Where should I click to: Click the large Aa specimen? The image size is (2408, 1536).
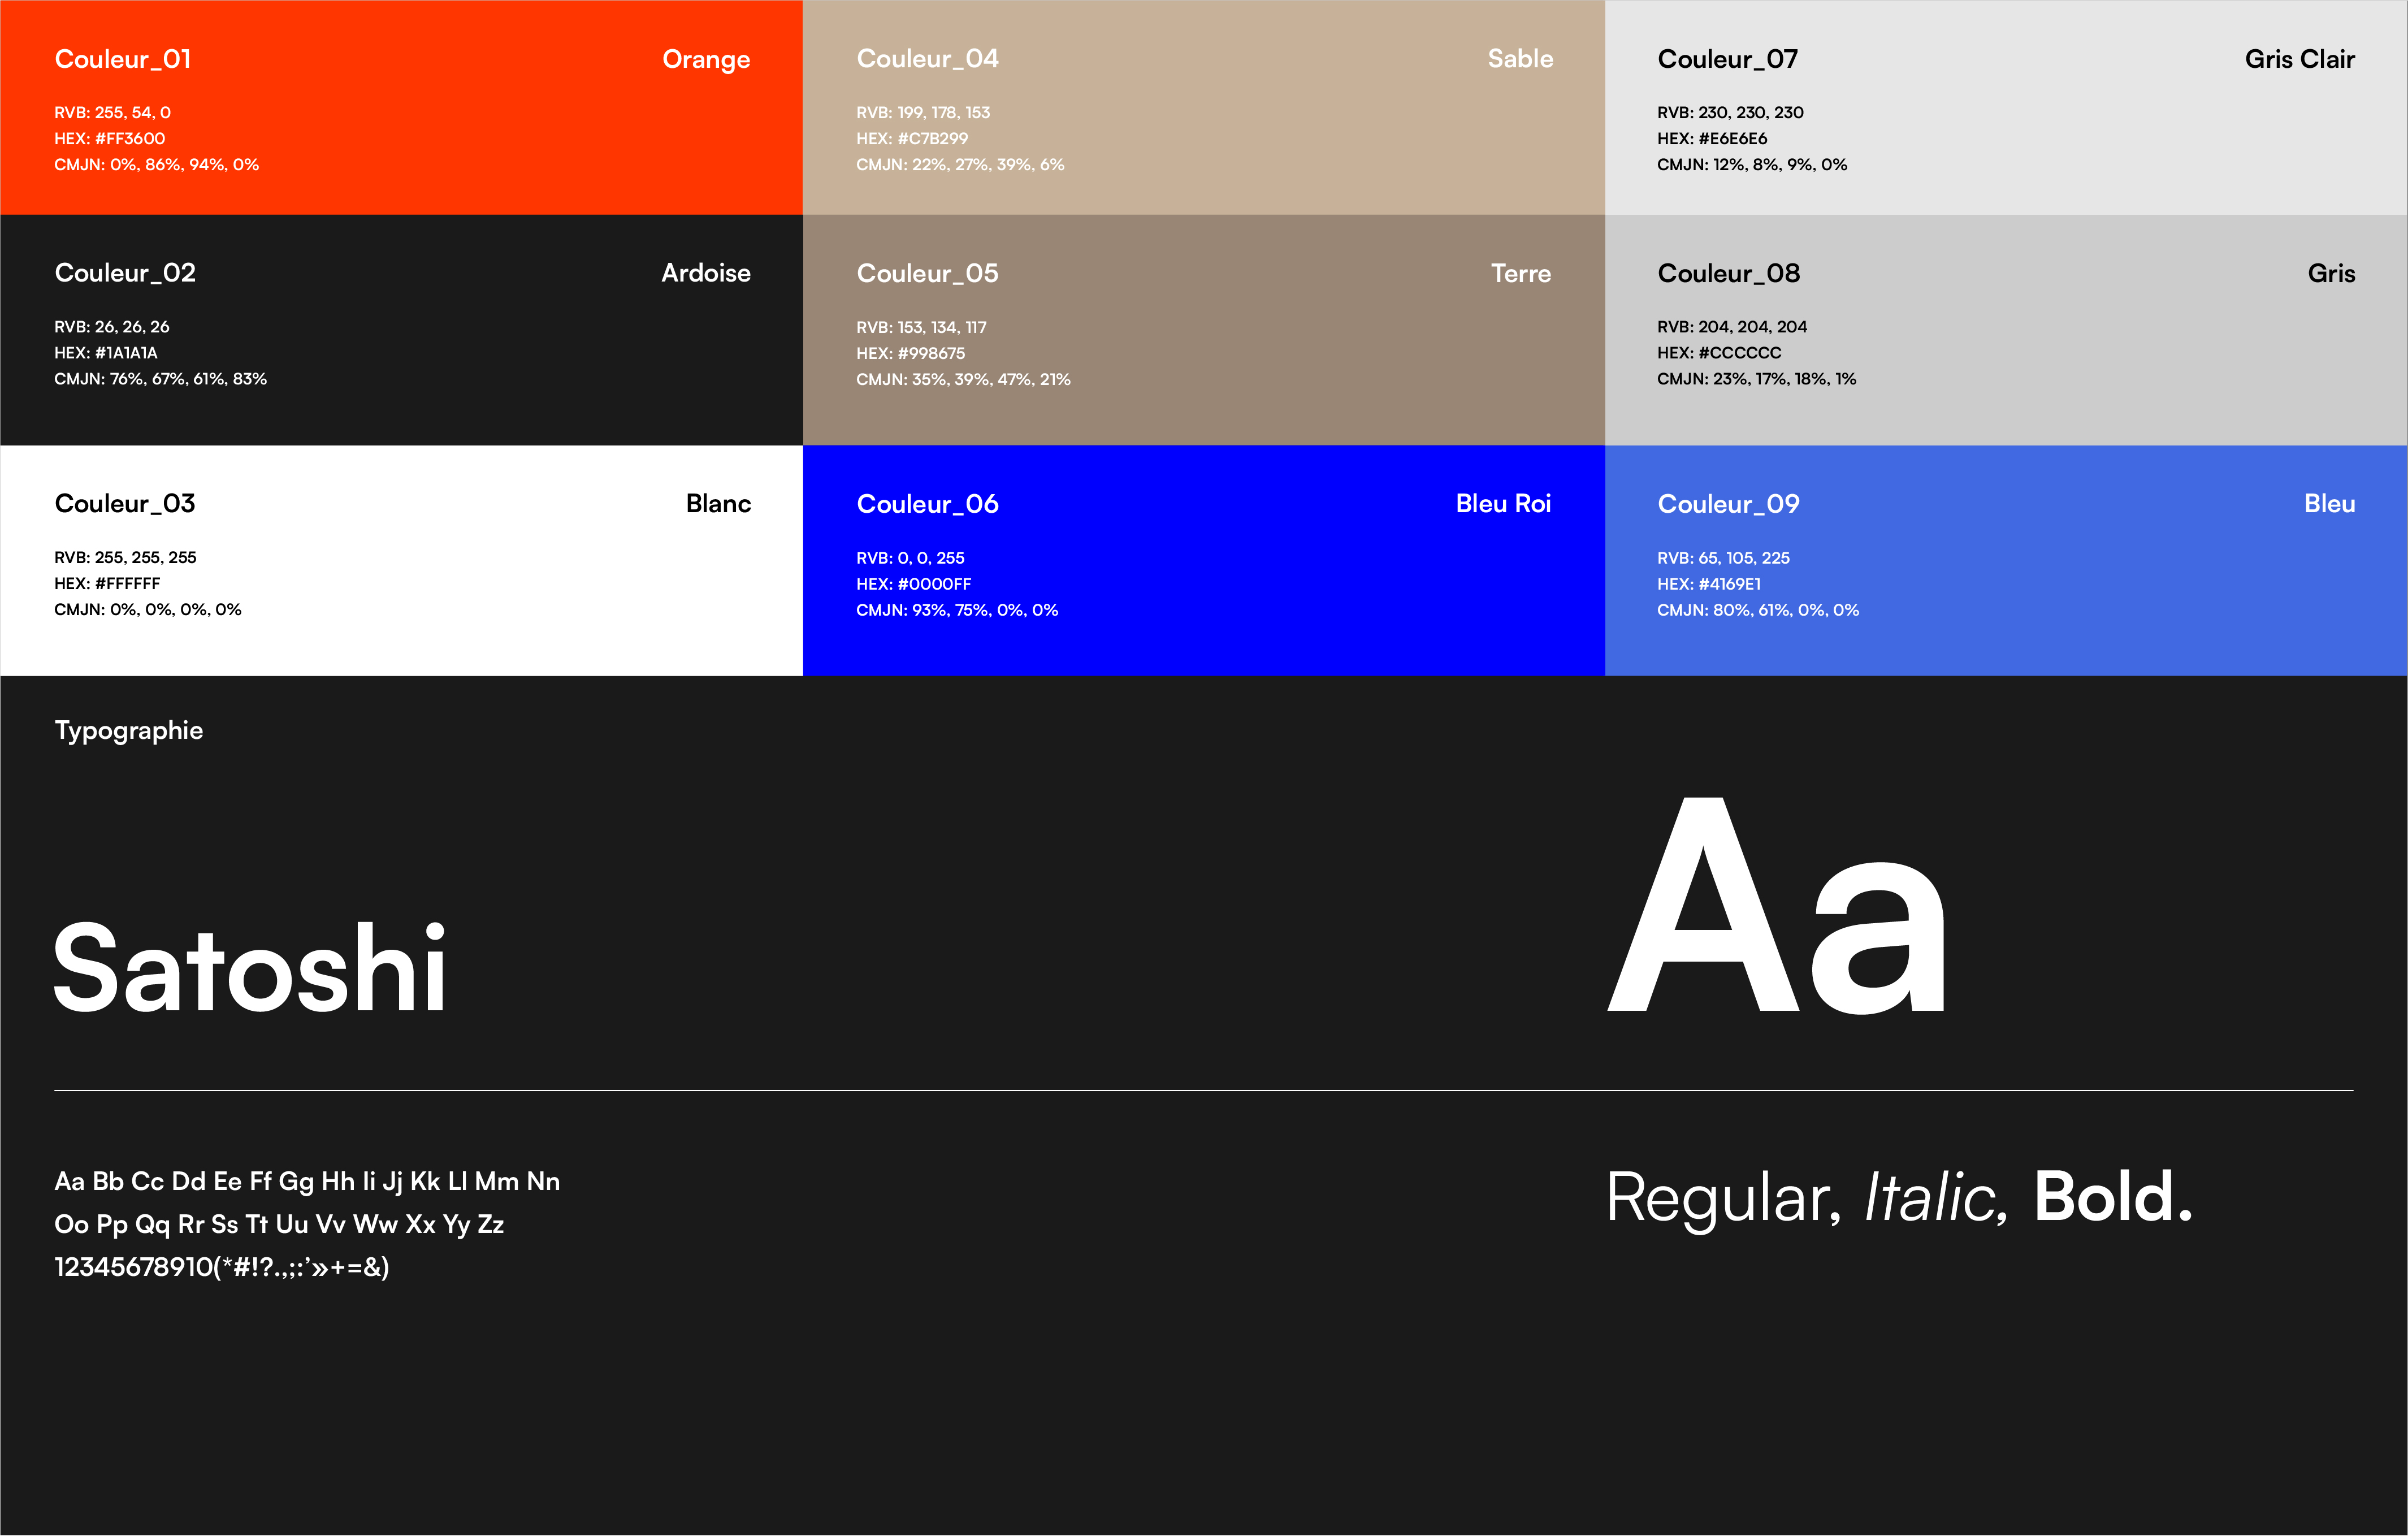pos(1777,908)
